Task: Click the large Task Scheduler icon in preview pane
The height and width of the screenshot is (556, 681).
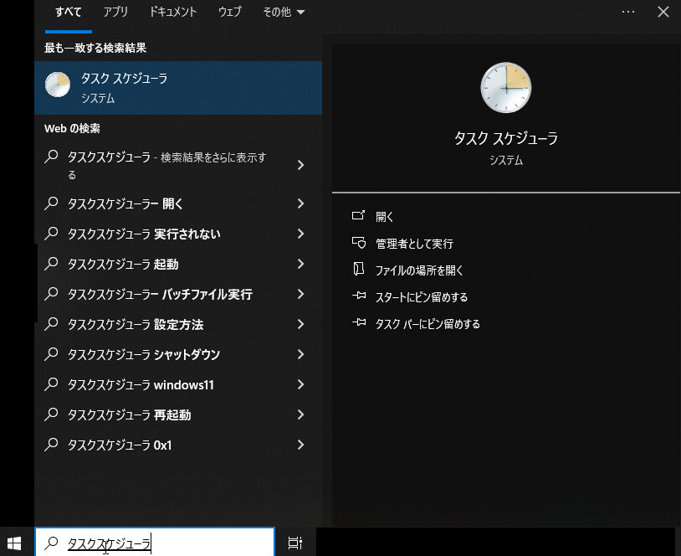Action: click(x=505, y=87)
